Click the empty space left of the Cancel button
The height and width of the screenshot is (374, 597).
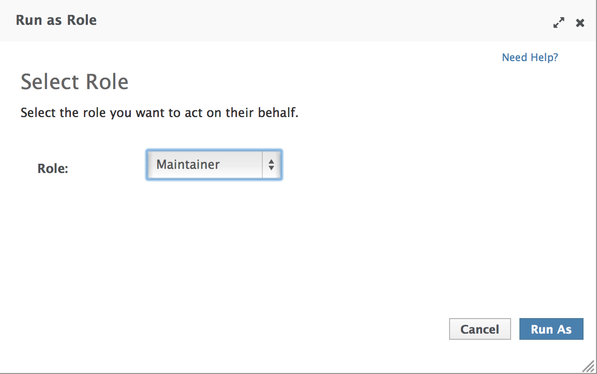(x=310, y=329)
